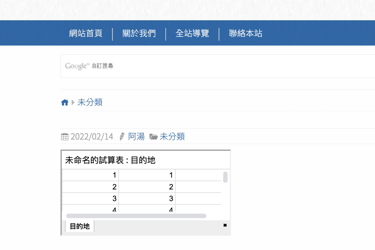Click the Google logo in the search box
375x250 pixels.
[76, 66]
